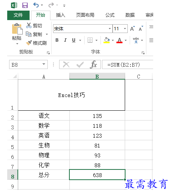
Task: Decrease the font size
Action: coord(141,28)
